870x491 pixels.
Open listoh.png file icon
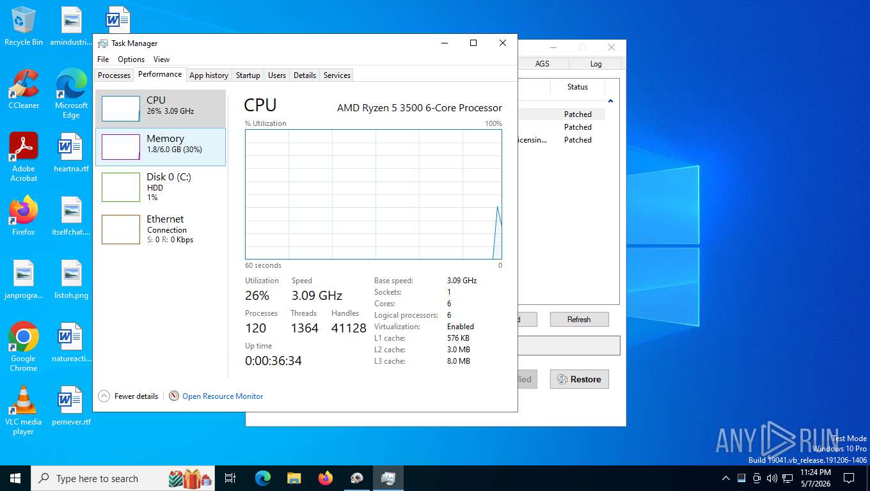click(x=71, y=279)
